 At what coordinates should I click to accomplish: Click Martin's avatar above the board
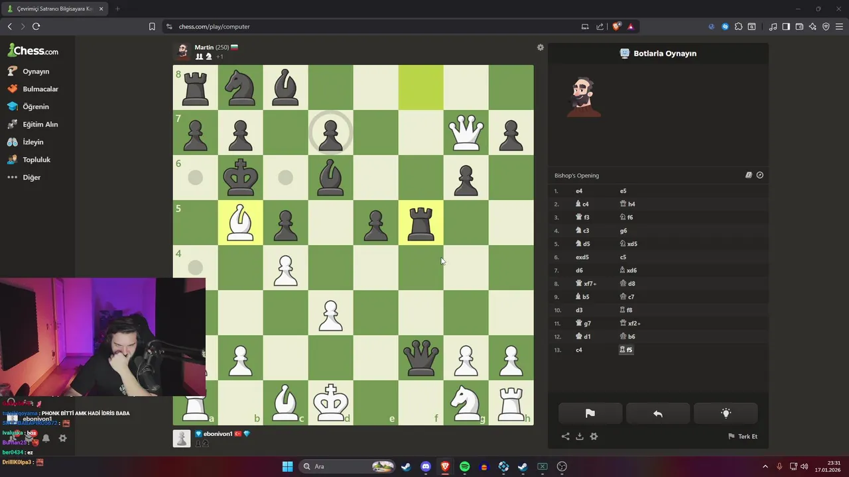pos(182,52)
